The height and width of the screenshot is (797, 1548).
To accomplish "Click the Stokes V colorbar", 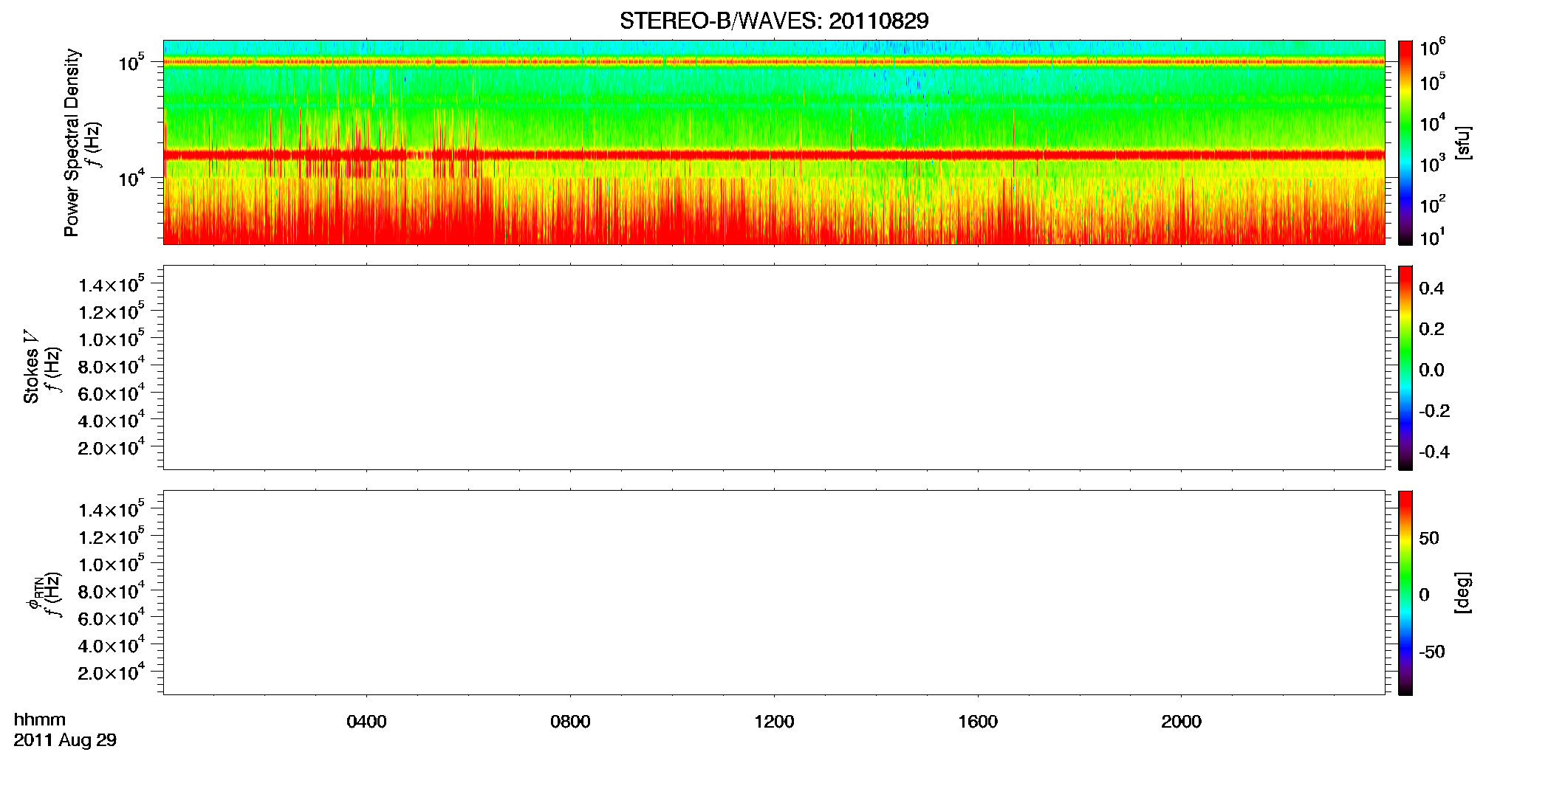I will (x=1405, y=368).
